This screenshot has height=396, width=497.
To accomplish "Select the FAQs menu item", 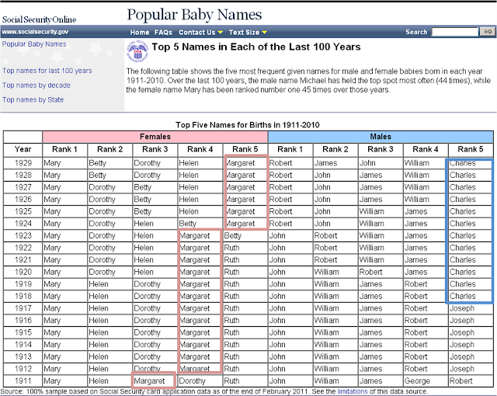I will [x=163, y=33].
